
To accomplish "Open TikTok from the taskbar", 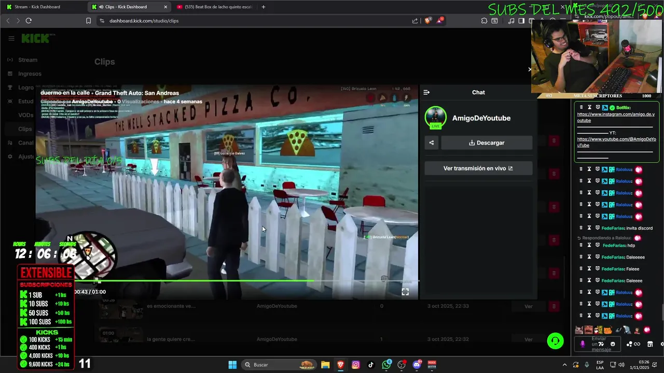I will (371, 365).
